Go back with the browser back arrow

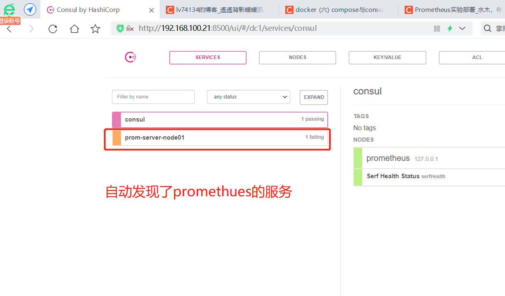click(x=9, y=29)
